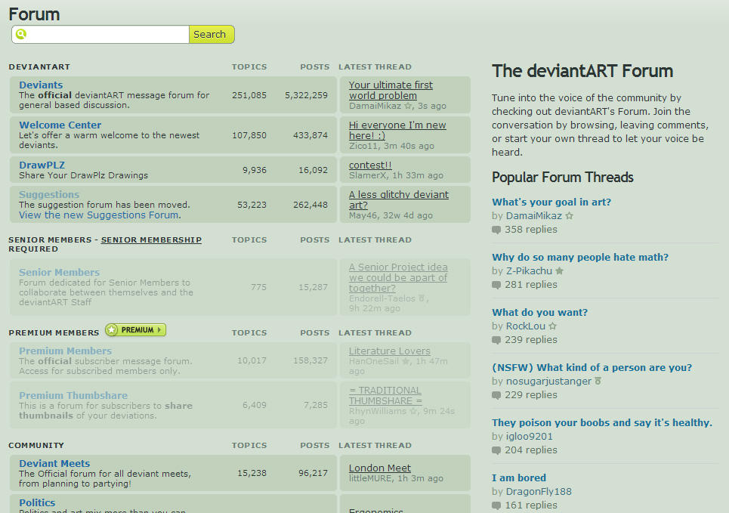Open the Politics forum
Image resolution: width=729 pixels, height=513 pixels.
37,502
